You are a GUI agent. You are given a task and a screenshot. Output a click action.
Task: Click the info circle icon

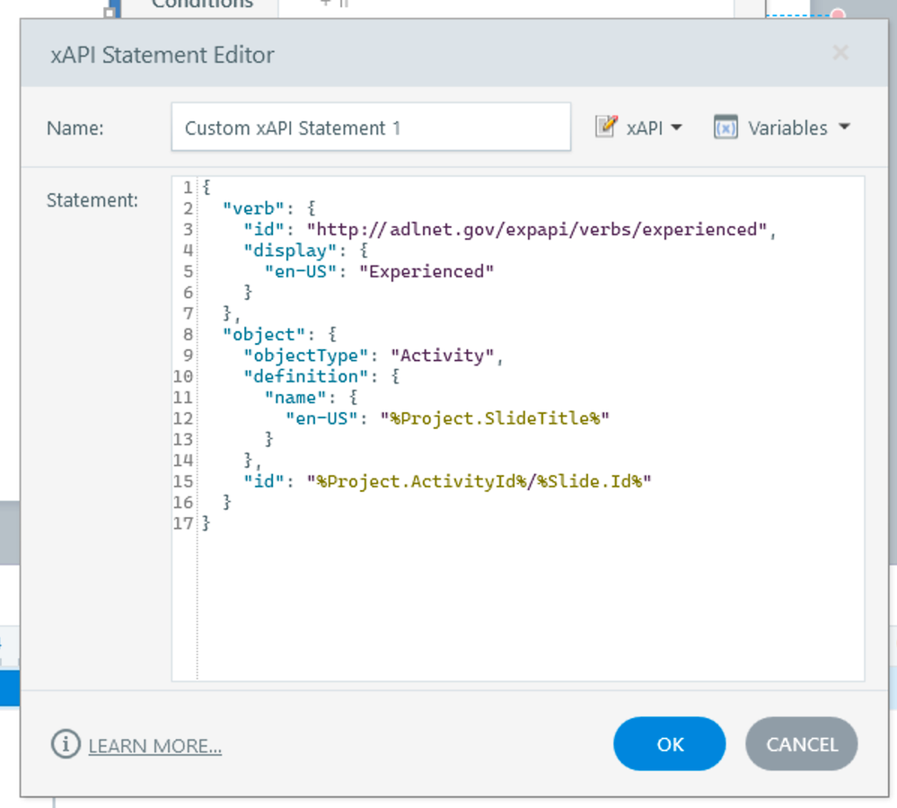(x=65, y=744)
